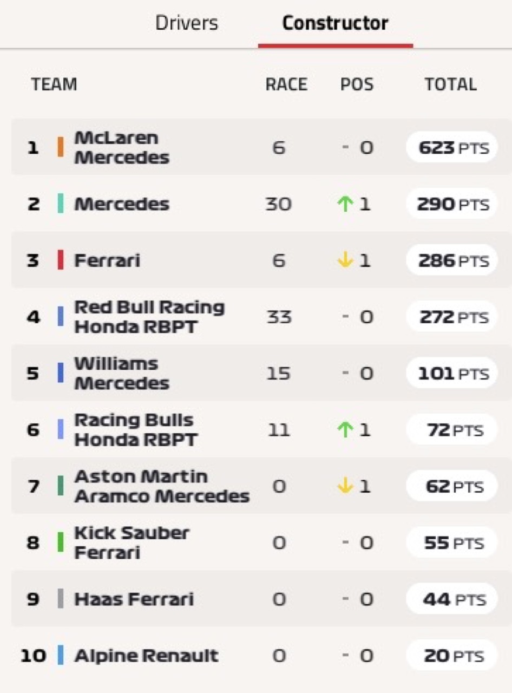The width and height of the screenshot is (512, 693).
Task: Click the 290 PTS total badge
Action: [x=451, y=204]
